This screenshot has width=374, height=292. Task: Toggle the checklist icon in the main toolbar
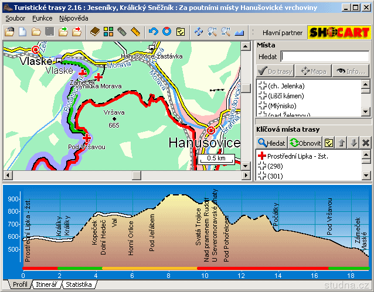click(181, 32)
